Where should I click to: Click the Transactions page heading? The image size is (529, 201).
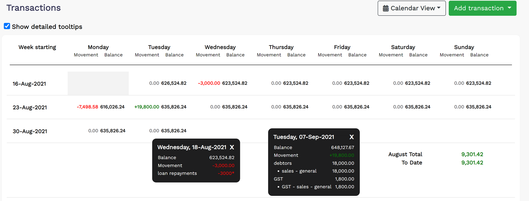[x=33, y=8]
